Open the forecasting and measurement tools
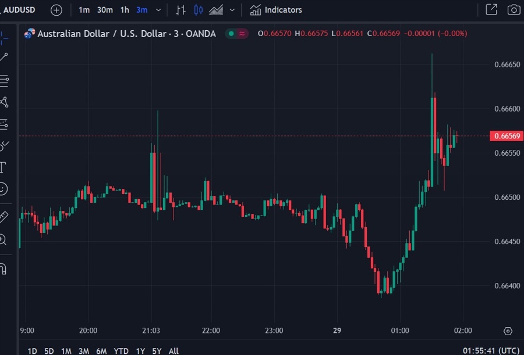This screenshot has height=355, width=524. coord(4,124)
